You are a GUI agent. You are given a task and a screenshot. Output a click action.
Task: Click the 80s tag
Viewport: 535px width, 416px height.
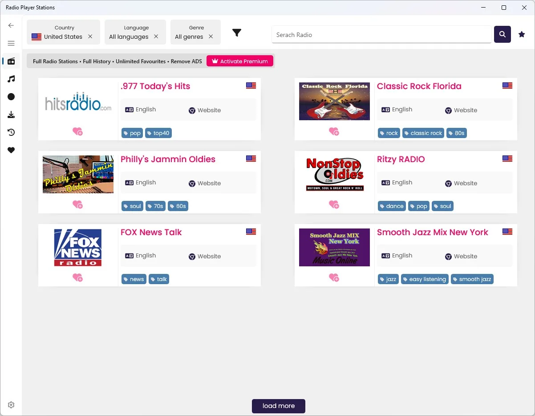[x=457, y=133]
